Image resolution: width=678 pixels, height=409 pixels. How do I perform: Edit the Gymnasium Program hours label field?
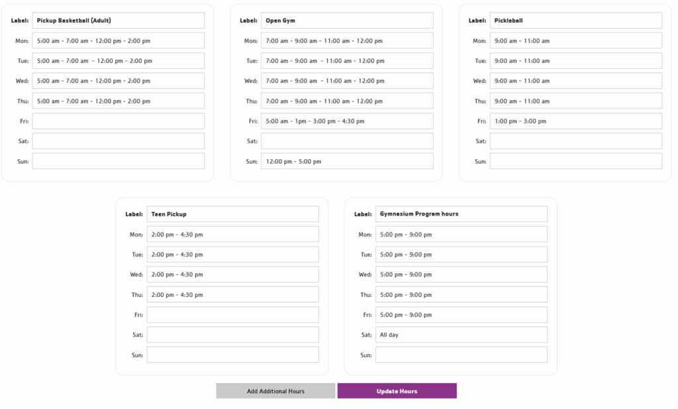(461, 214)
